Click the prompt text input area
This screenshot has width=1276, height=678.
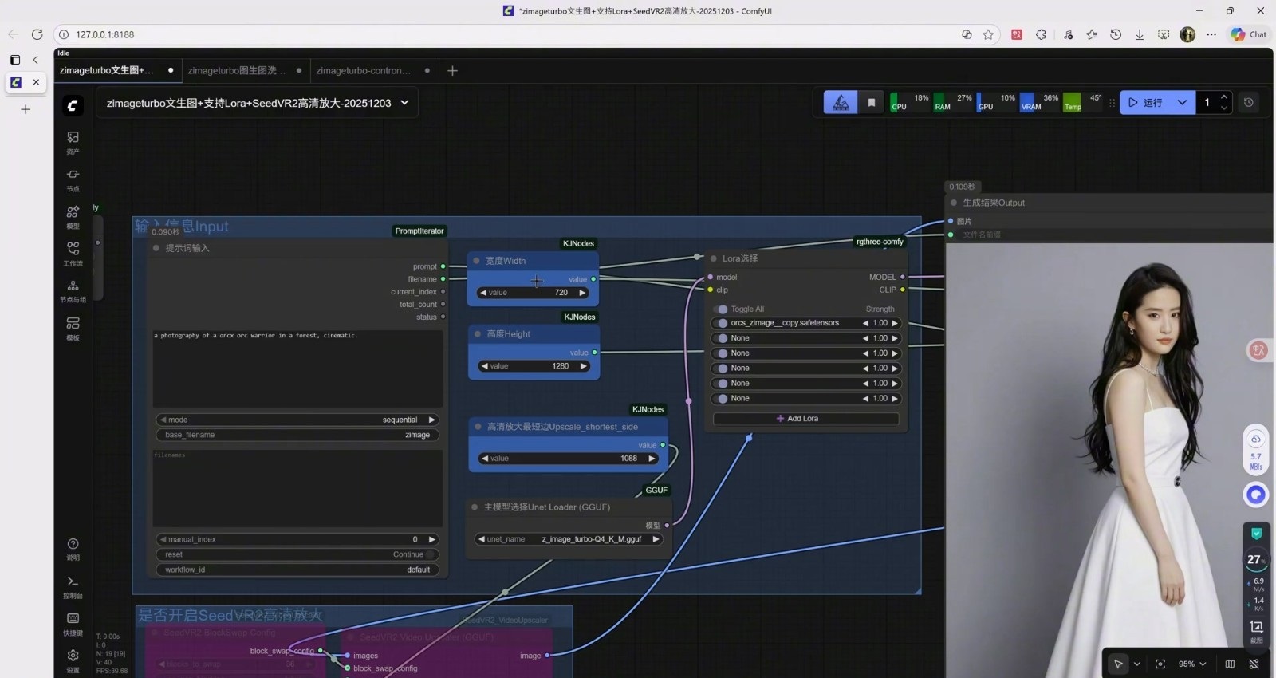[x=297, y=367]
